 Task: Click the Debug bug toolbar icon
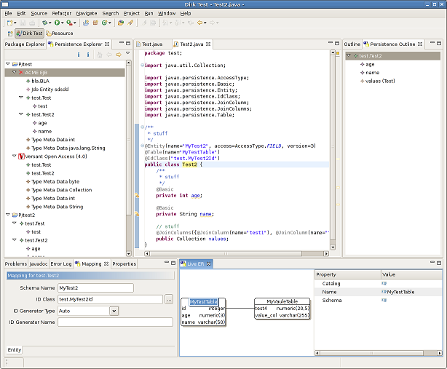coord(44,23)
